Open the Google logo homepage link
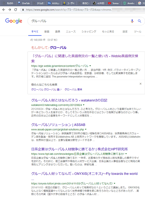Screen dimensions: 145x200 (14, 21)
